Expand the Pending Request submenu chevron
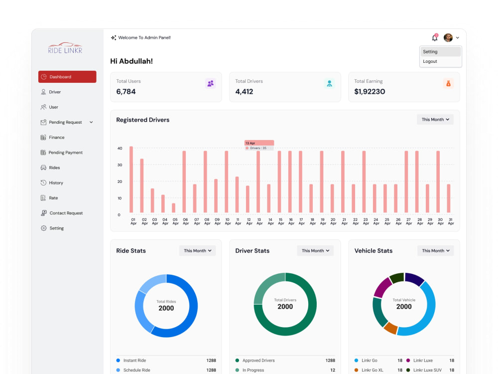This screenshot has height=374, width=498. coord(91,122)
